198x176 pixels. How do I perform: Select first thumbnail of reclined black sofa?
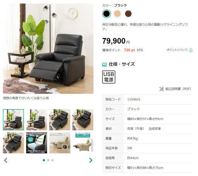[x=14, y=120]
